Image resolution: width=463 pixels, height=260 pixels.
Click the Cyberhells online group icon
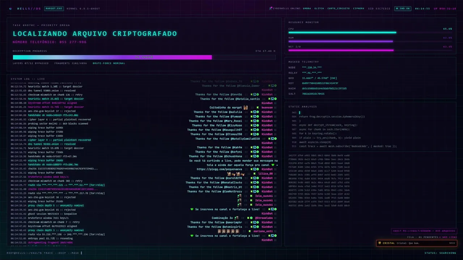[x=271, y=8]
